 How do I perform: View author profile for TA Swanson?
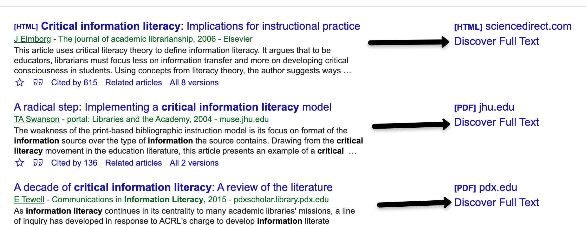pyautogui.click(x=37, y=119)
